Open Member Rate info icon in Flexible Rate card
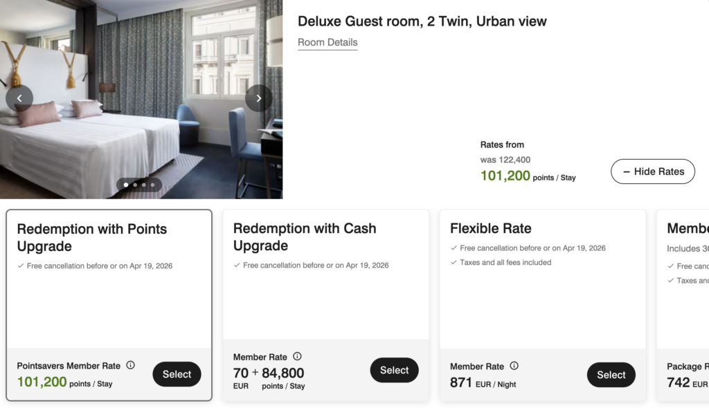709x408 pixels. tap(514, 366)
